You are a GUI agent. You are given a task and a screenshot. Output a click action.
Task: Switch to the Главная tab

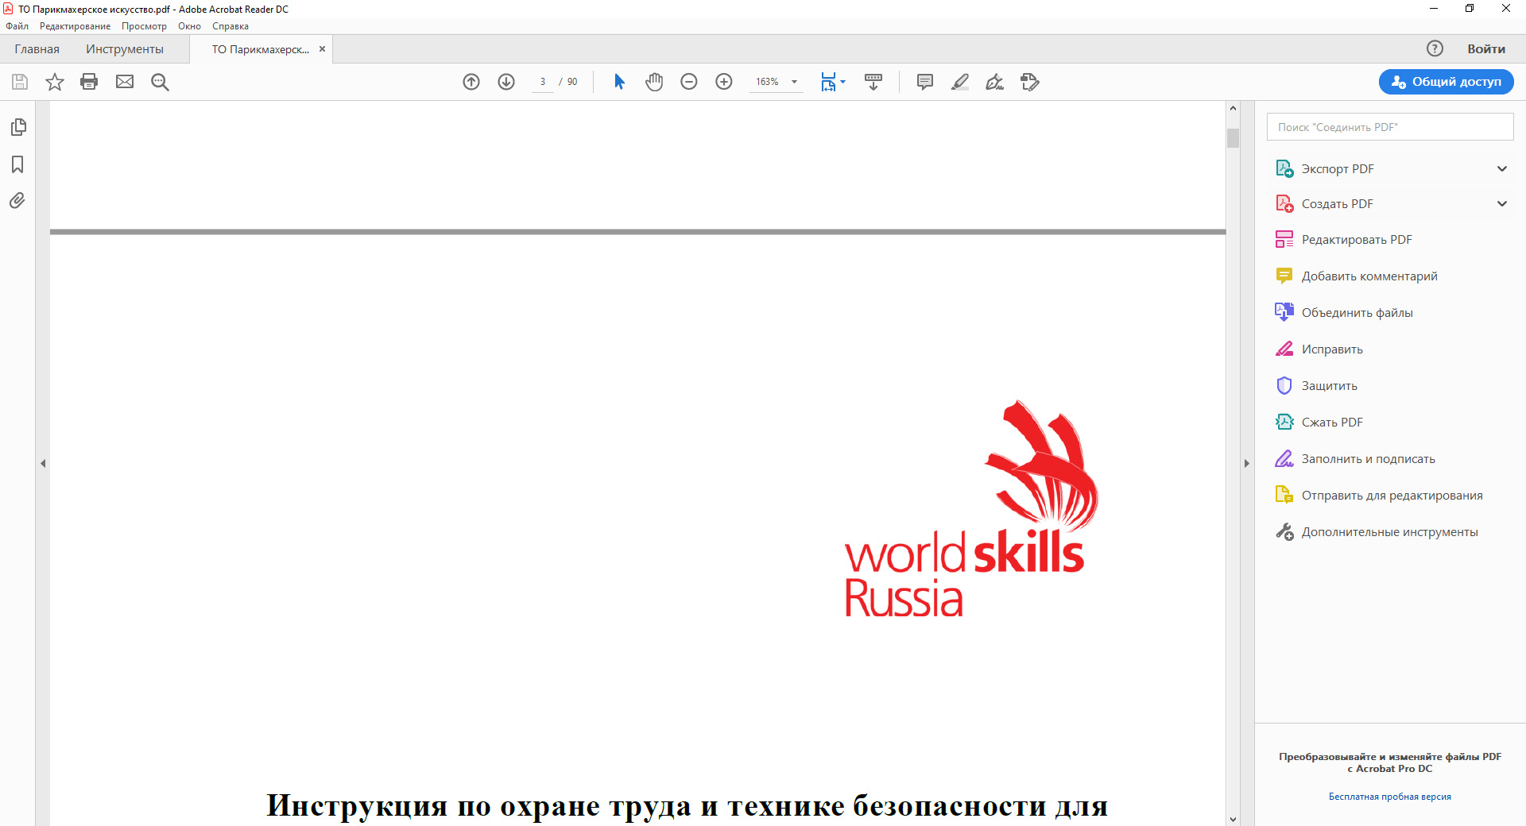(37, 49)
